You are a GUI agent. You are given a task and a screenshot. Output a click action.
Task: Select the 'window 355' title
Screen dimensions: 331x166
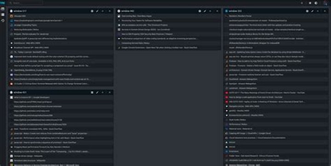pos(235,11)
